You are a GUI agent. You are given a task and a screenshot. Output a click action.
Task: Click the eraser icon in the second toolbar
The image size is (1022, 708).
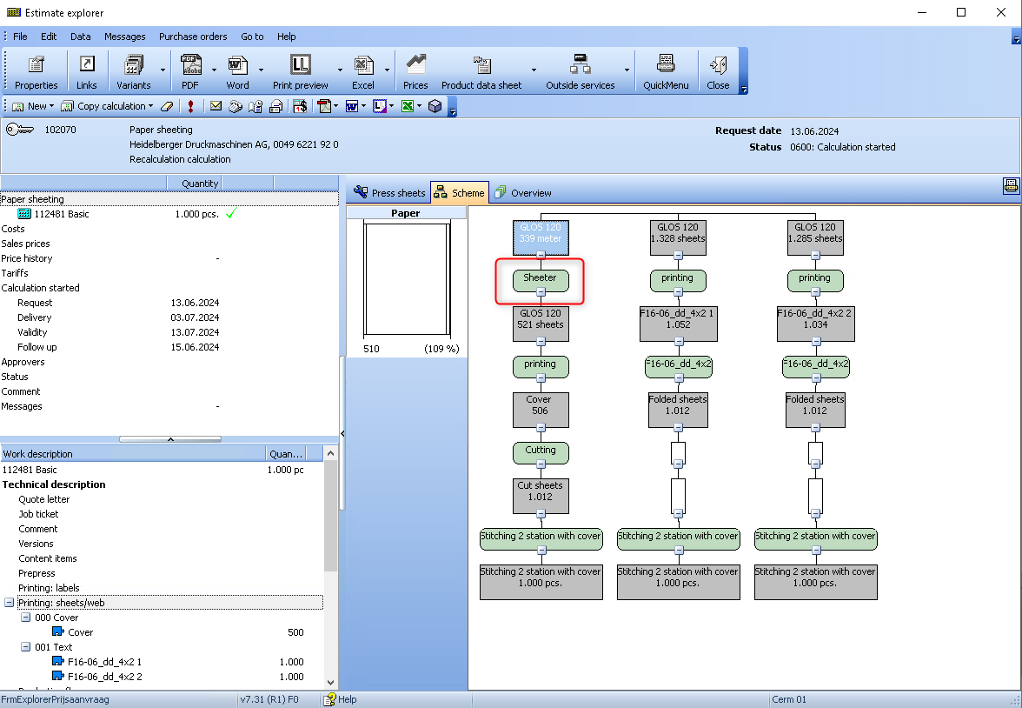(x=167, y=106)
